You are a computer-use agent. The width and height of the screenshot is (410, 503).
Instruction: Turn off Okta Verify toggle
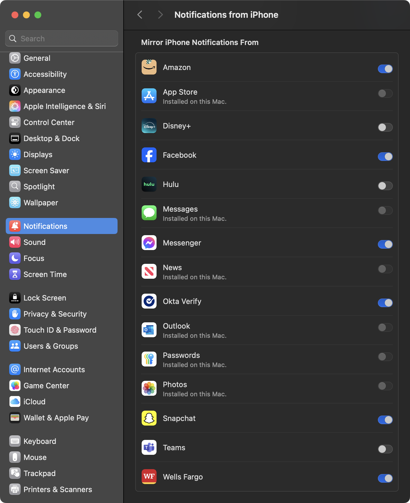pos(385,303)
